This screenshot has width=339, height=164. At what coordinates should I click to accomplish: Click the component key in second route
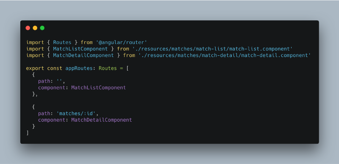[52, 120]
